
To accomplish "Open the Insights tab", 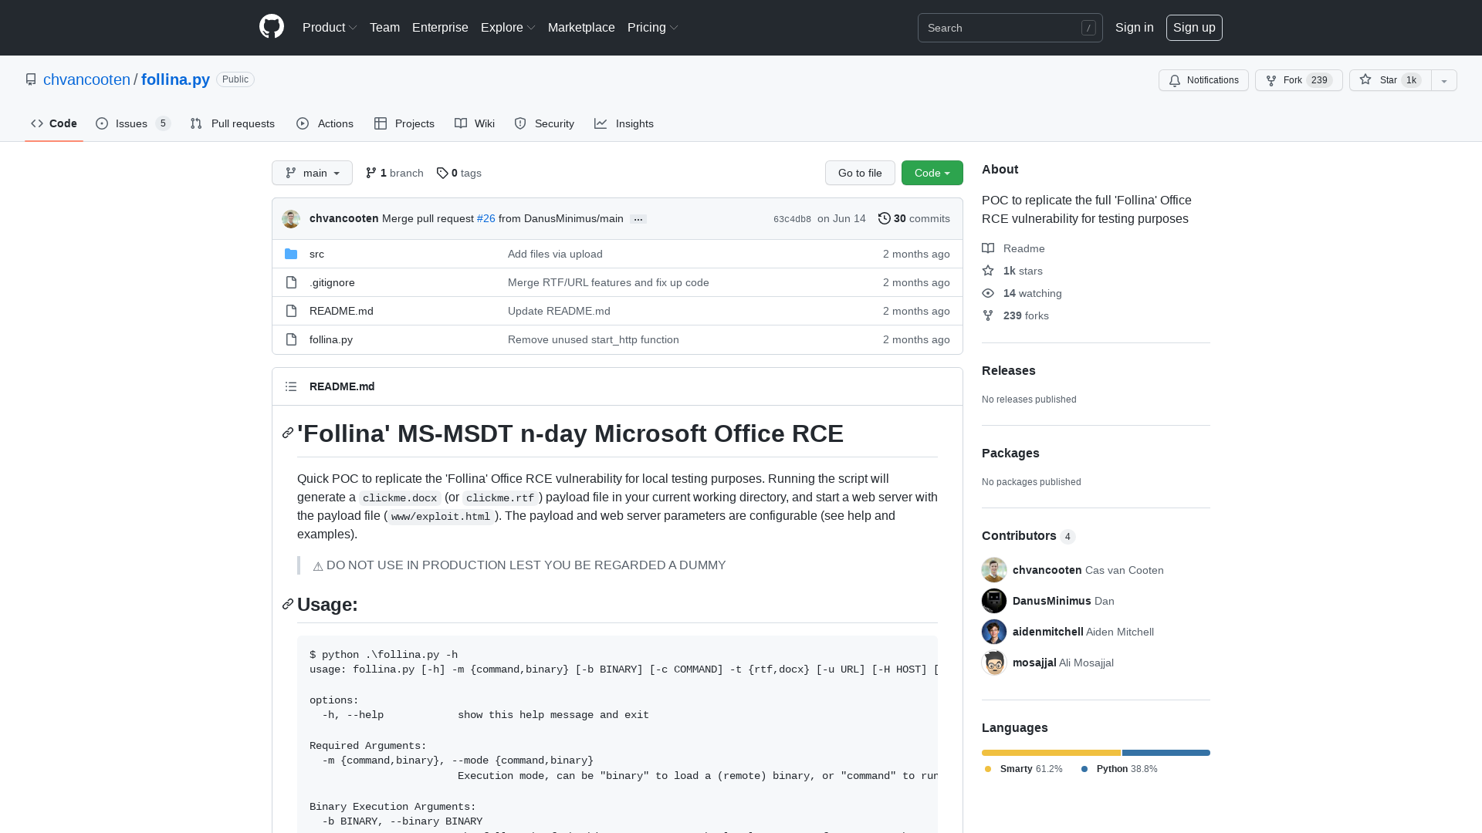I will point(624,123).
